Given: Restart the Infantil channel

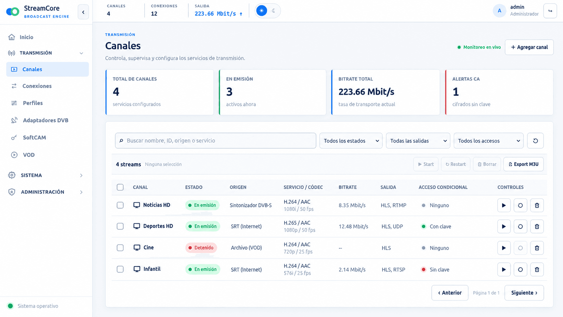Looking at the screenshot, I should (520, 270).
